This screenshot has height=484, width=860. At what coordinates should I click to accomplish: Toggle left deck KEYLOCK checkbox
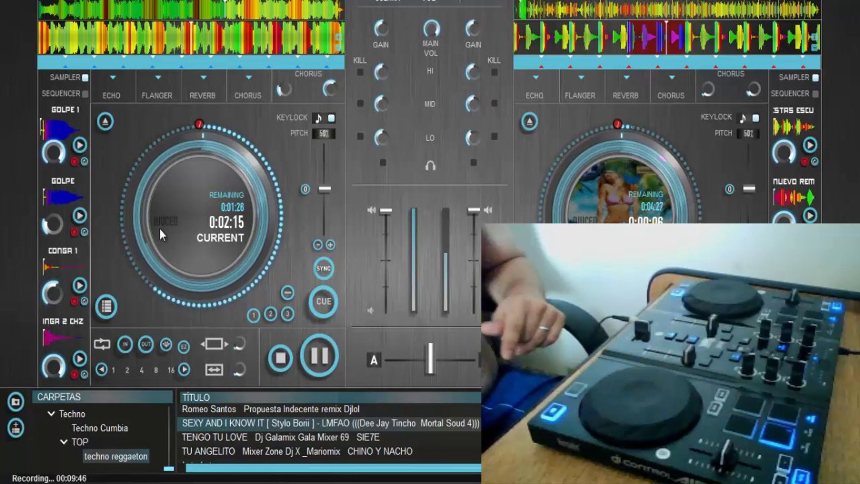point(331,118)
